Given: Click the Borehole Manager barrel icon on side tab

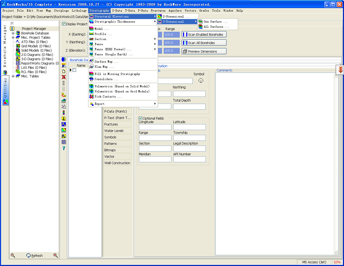Looking at the screenshot, I should 5,73.
